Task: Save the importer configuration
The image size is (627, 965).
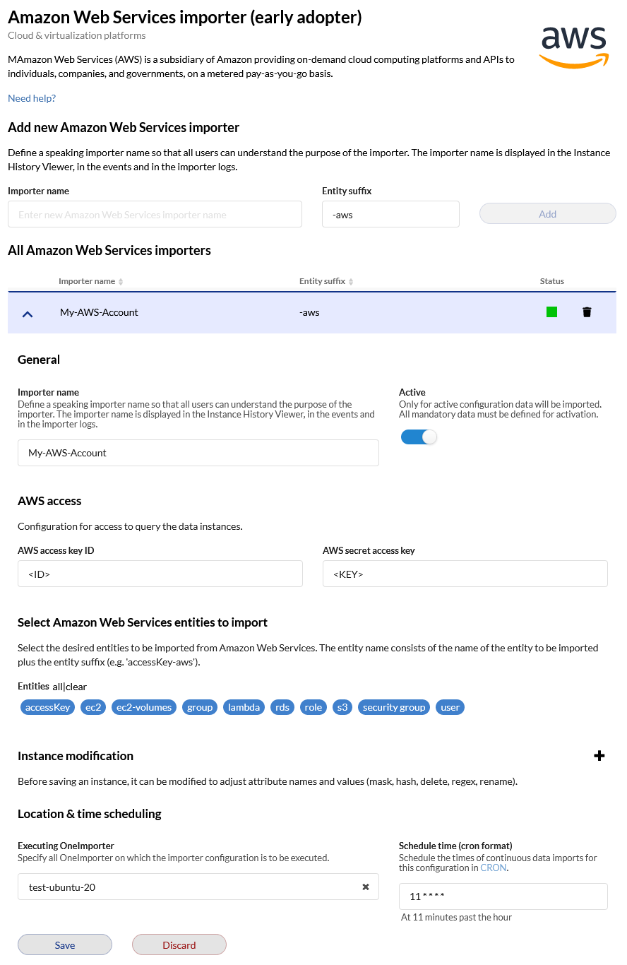Action: [x=65, y=945]
